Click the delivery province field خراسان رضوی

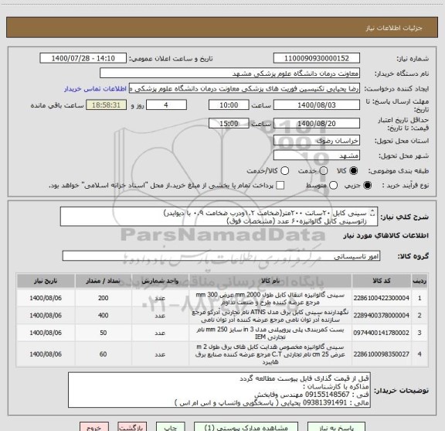(317, 141)
